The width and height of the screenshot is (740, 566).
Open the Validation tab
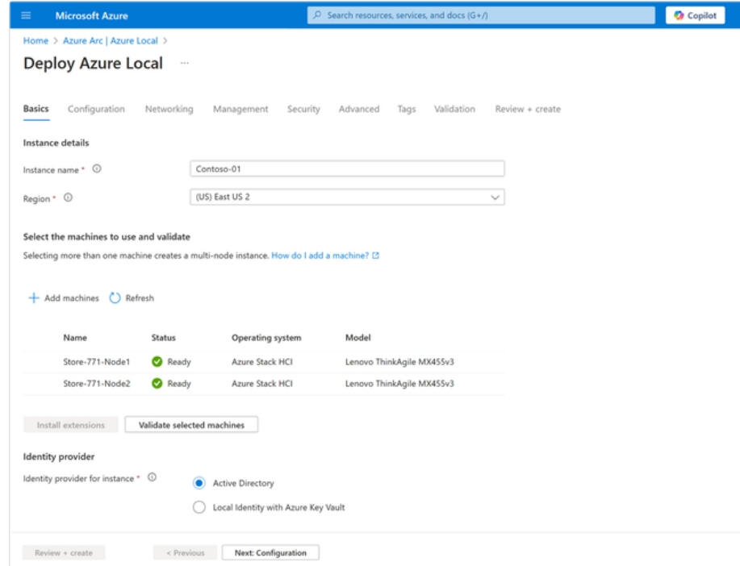coord(454,109)
